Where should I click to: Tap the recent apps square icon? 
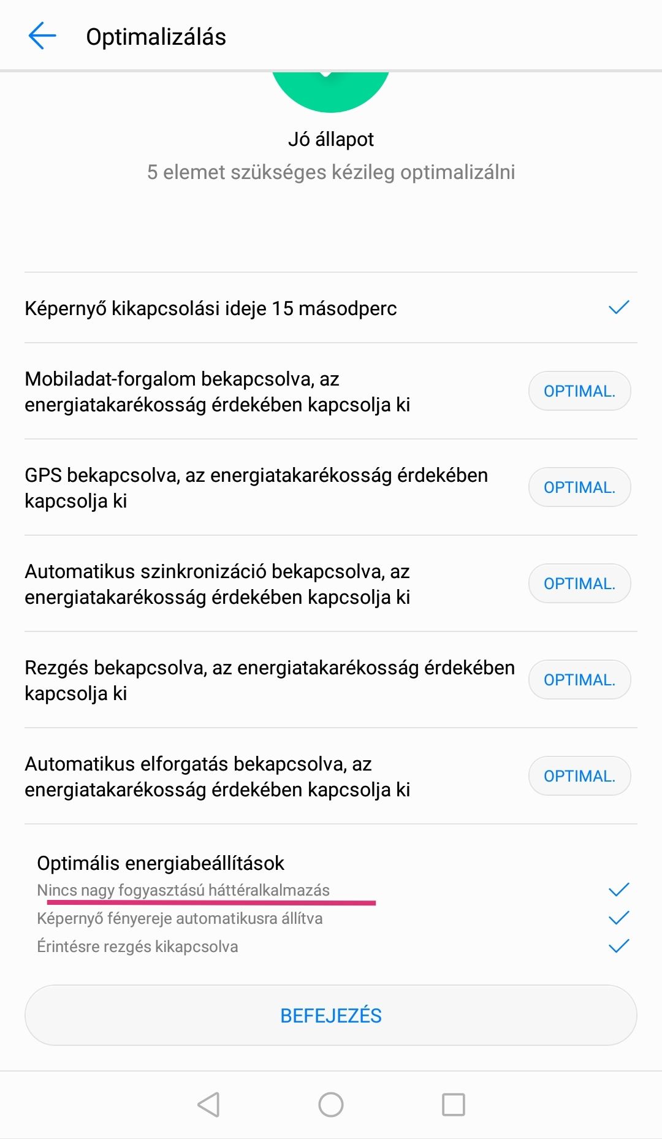tap(454, 1105)
